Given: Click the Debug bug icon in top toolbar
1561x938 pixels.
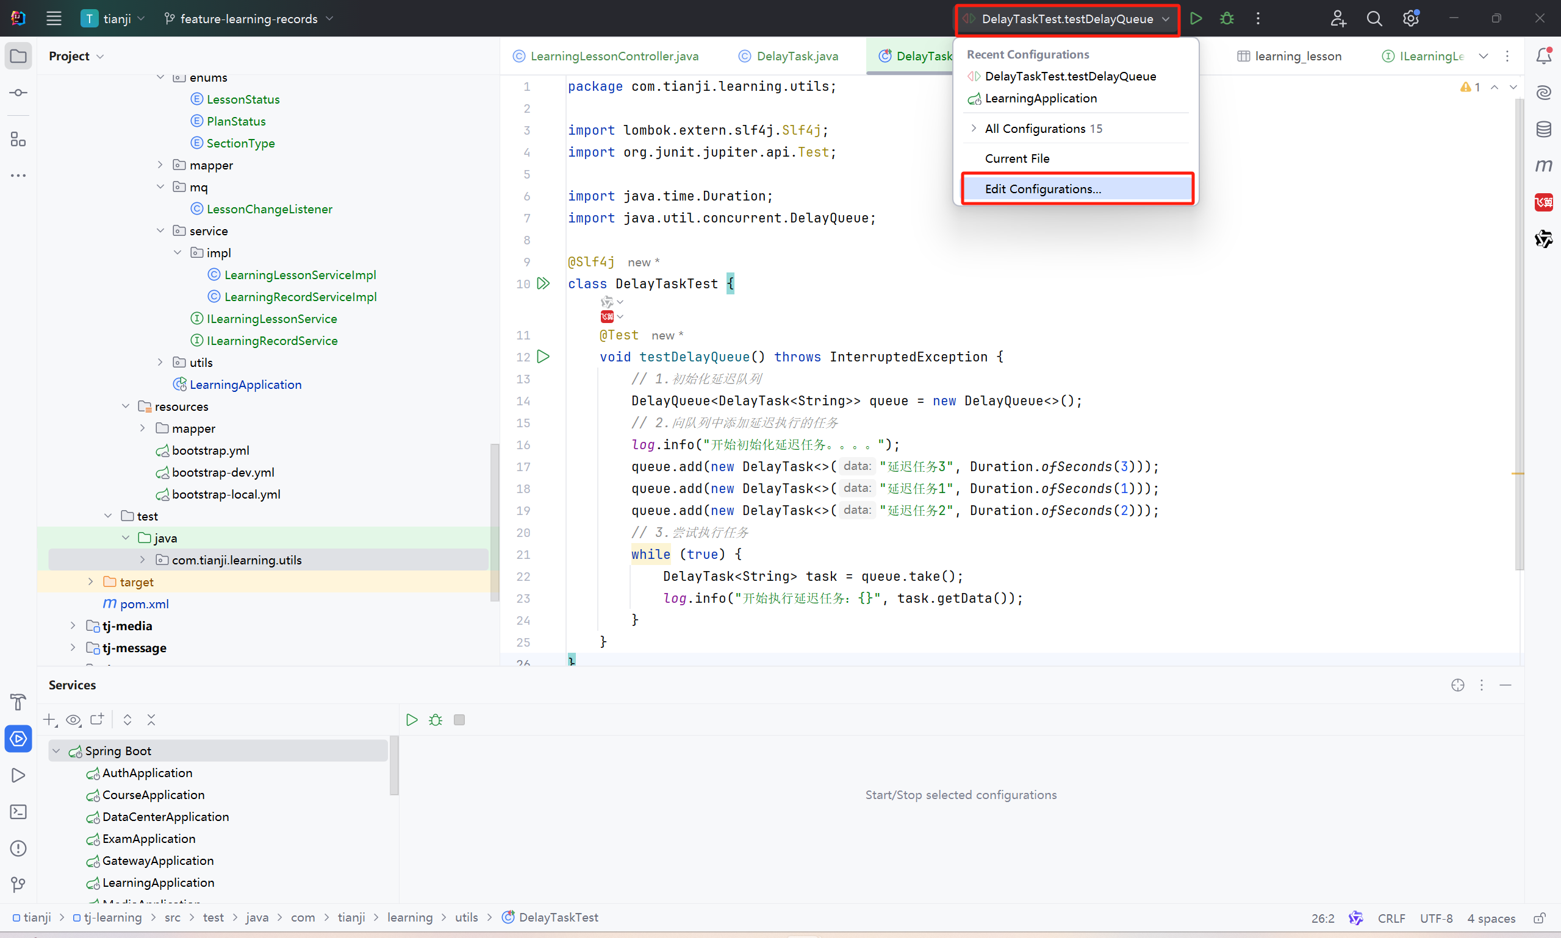Looking at the screenshot, I should 1226,18.
